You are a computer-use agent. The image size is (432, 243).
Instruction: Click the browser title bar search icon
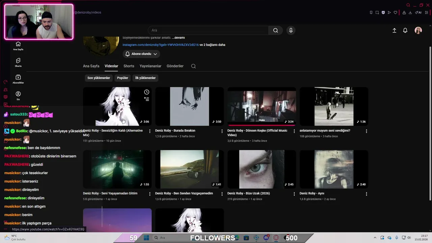click(x=408, y=5)
